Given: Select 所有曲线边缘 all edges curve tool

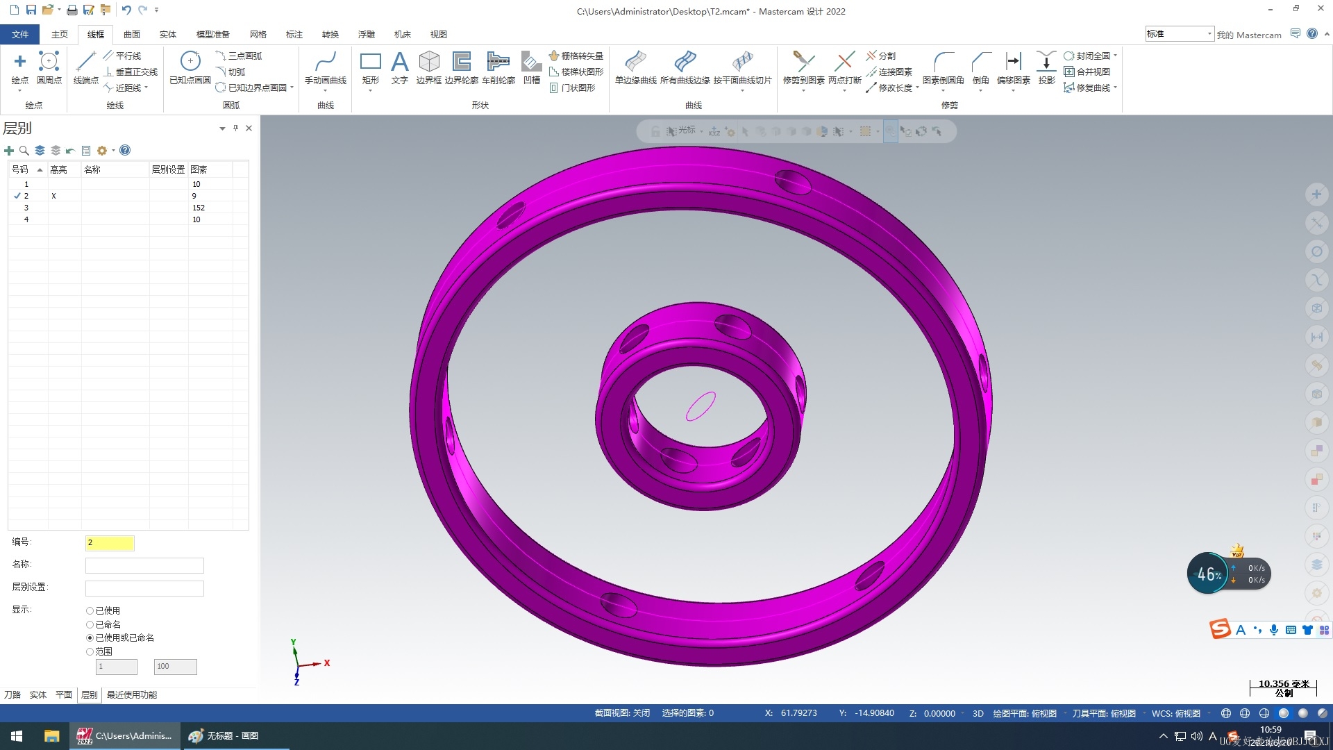Looking at the screenshot, I should click(685, 67).
